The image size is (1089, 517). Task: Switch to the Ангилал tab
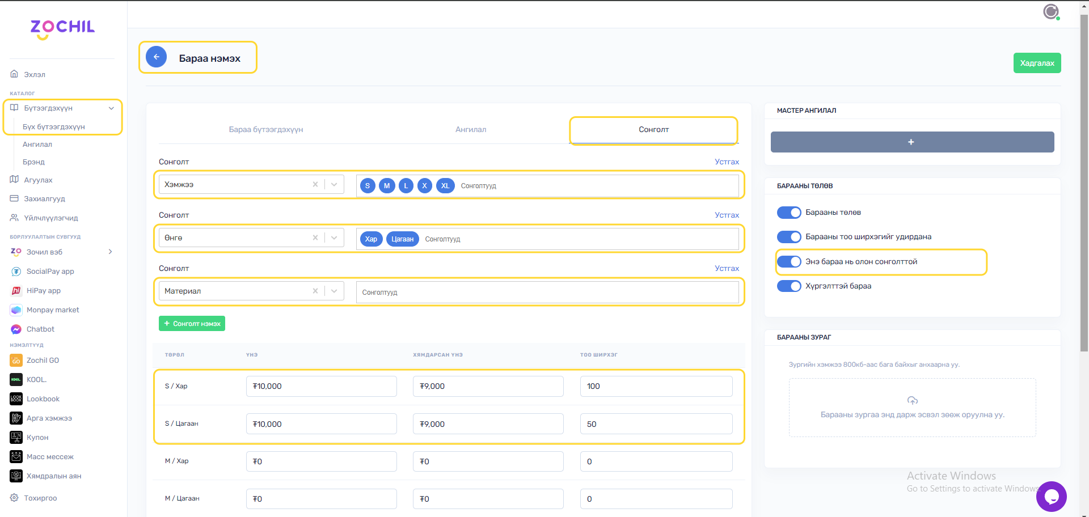coord(470,130)
